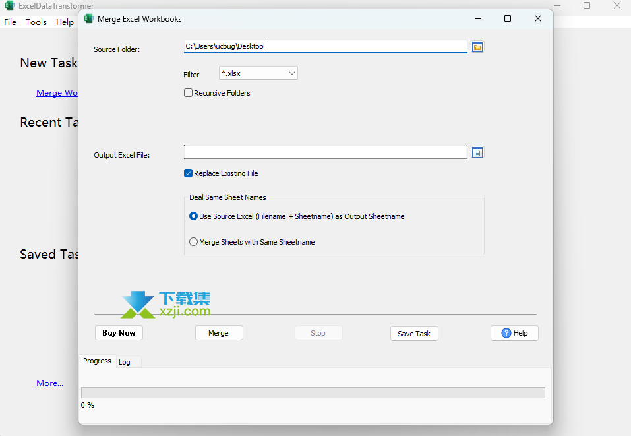631x436 pixels.
Task: Close the Merge Excel Workbooks dialog
Action: pyautogui.click(x=538, y=18)
